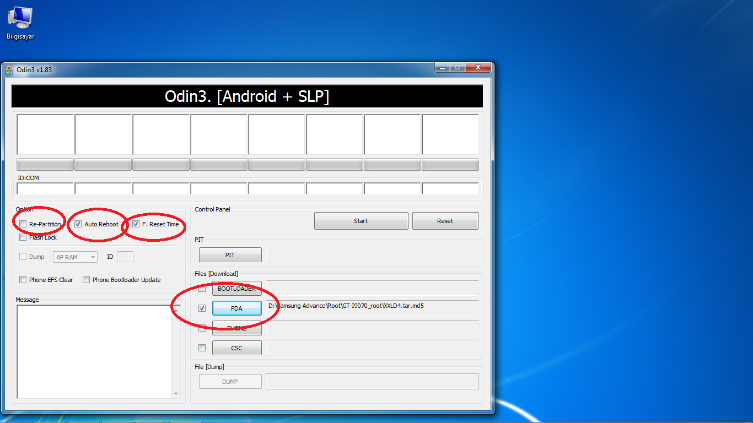Tick the Phone EFS Clear checkbox
The height and width of the screenshot is (423, 753).
pos(23,280)
